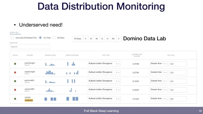Open sepal.width training data histogram
This screenshot has height=114, width=203.
tap(50, 90)
